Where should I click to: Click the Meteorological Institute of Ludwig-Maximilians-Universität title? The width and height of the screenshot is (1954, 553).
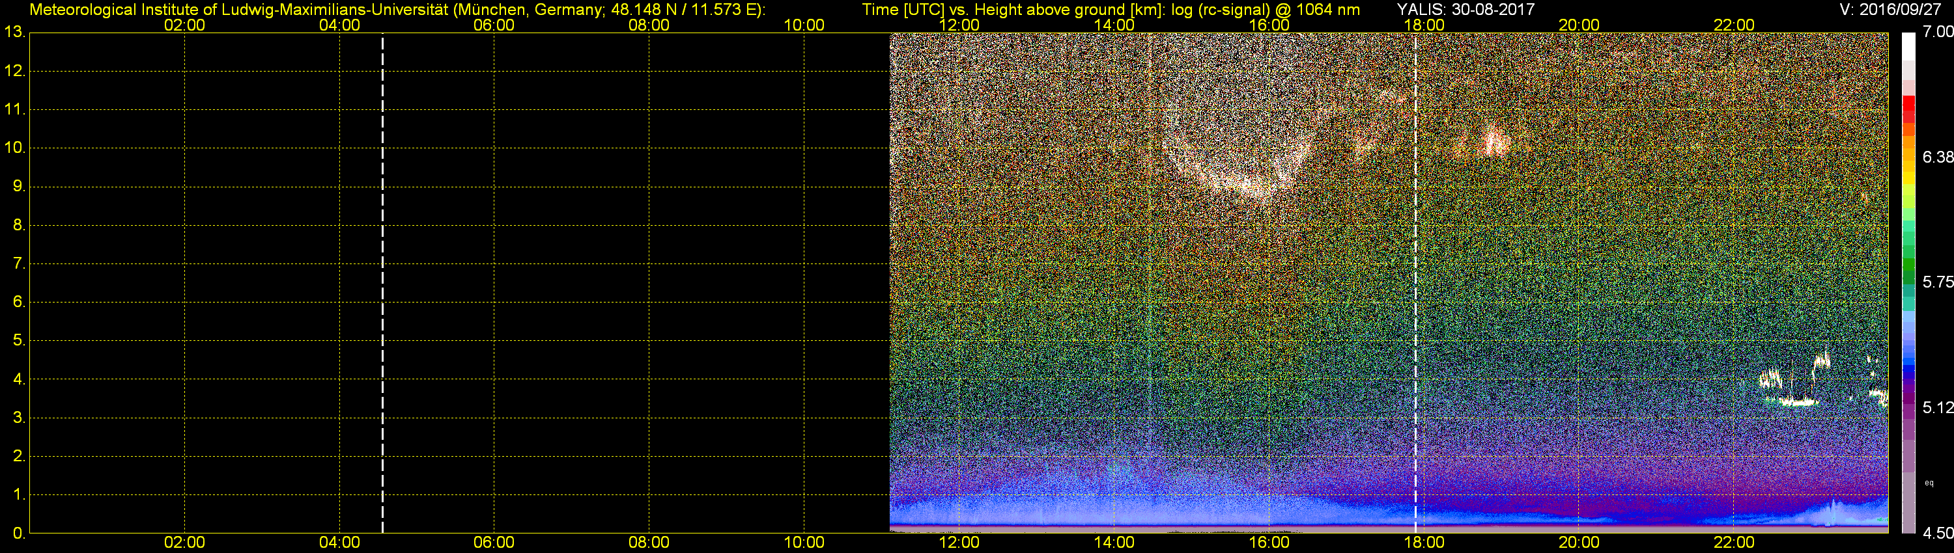240,9
